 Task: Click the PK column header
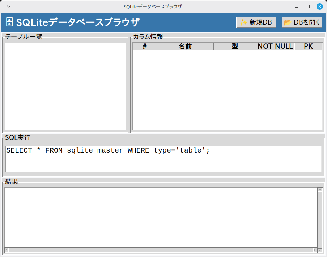[x=308, y=46]
